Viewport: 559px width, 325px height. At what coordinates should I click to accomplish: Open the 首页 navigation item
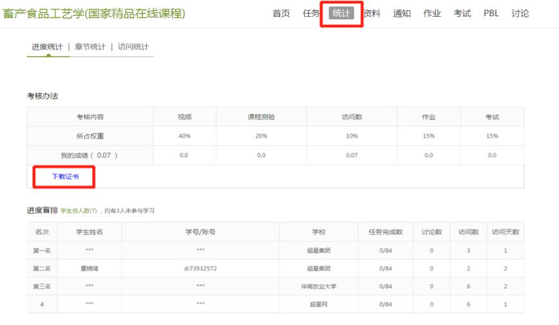pyautogui.click(x=281, y=14)
